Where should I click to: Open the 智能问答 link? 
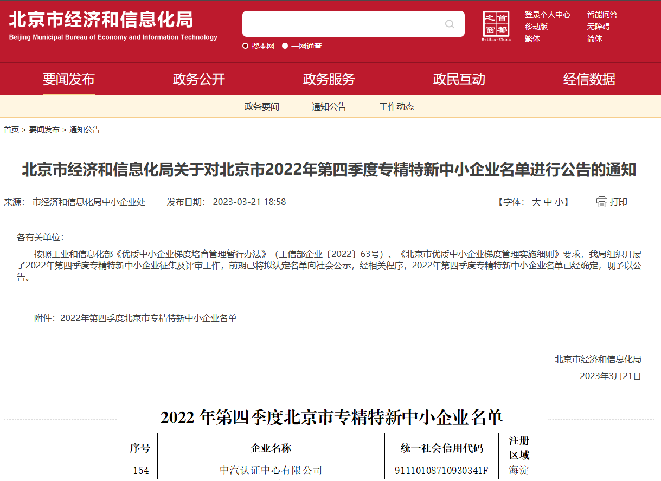[x=602, y=15]
